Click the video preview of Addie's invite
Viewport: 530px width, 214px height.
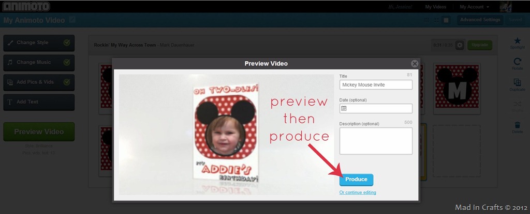coord(226,135)
